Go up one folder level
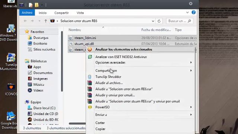Image resolution: width=238 pixels, height=134 pixels. (46, 21)
